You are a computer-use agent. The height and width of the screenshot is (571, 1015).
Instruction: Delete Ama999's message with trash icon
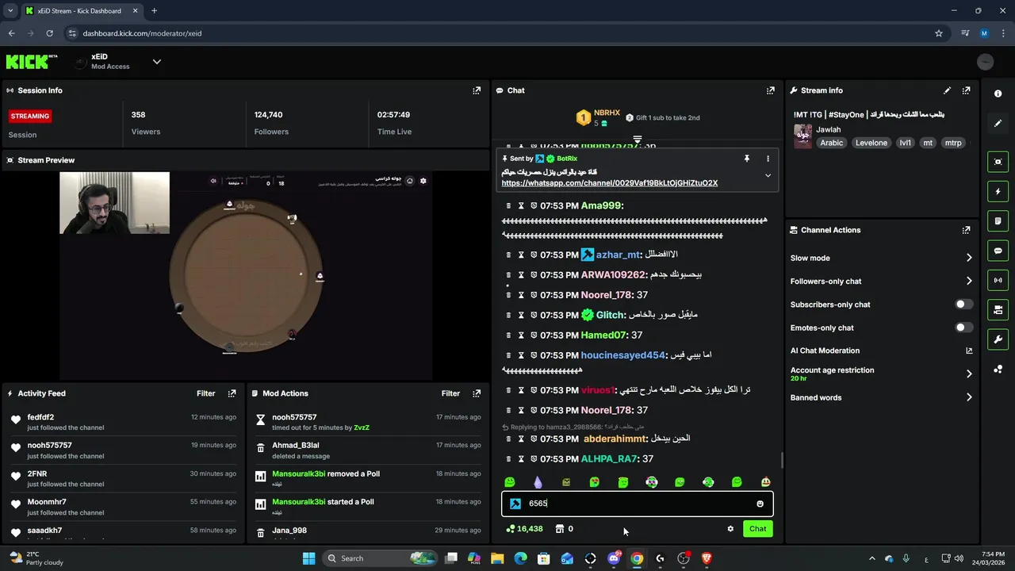509,205
